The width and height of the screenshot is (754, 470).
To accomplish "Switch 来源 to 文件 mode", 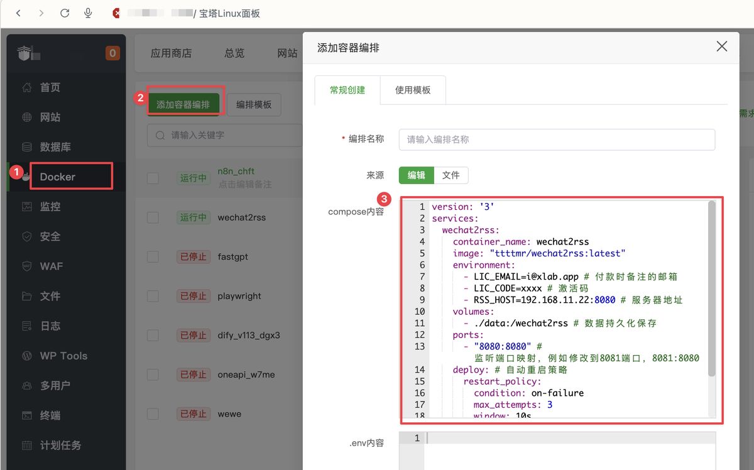I will tap(452, 175).
